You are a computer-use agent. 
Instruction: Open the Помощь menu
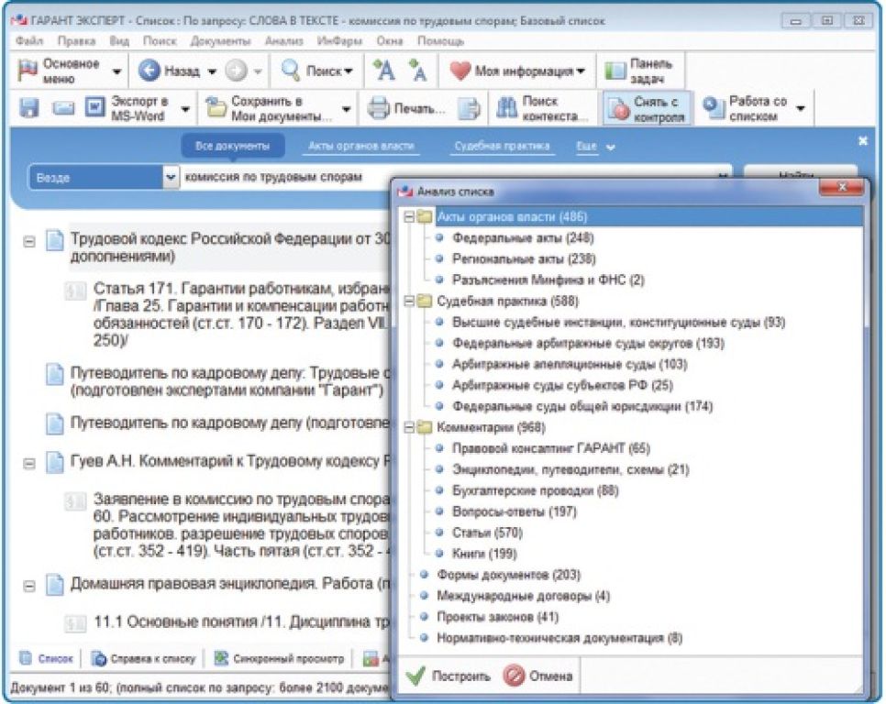click(x=441, y=41)
